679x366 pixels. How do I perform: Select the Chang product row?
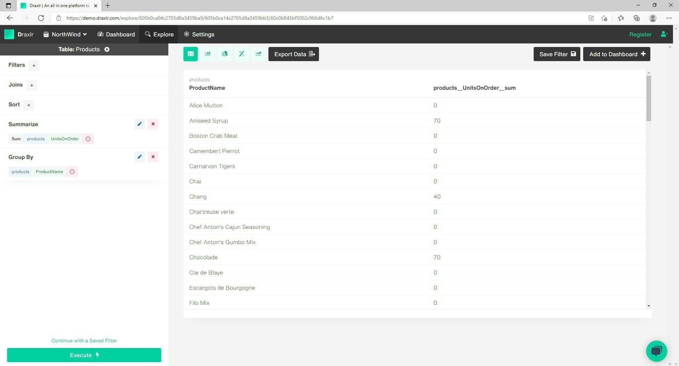pyautogui.click(x=414, y=196)
